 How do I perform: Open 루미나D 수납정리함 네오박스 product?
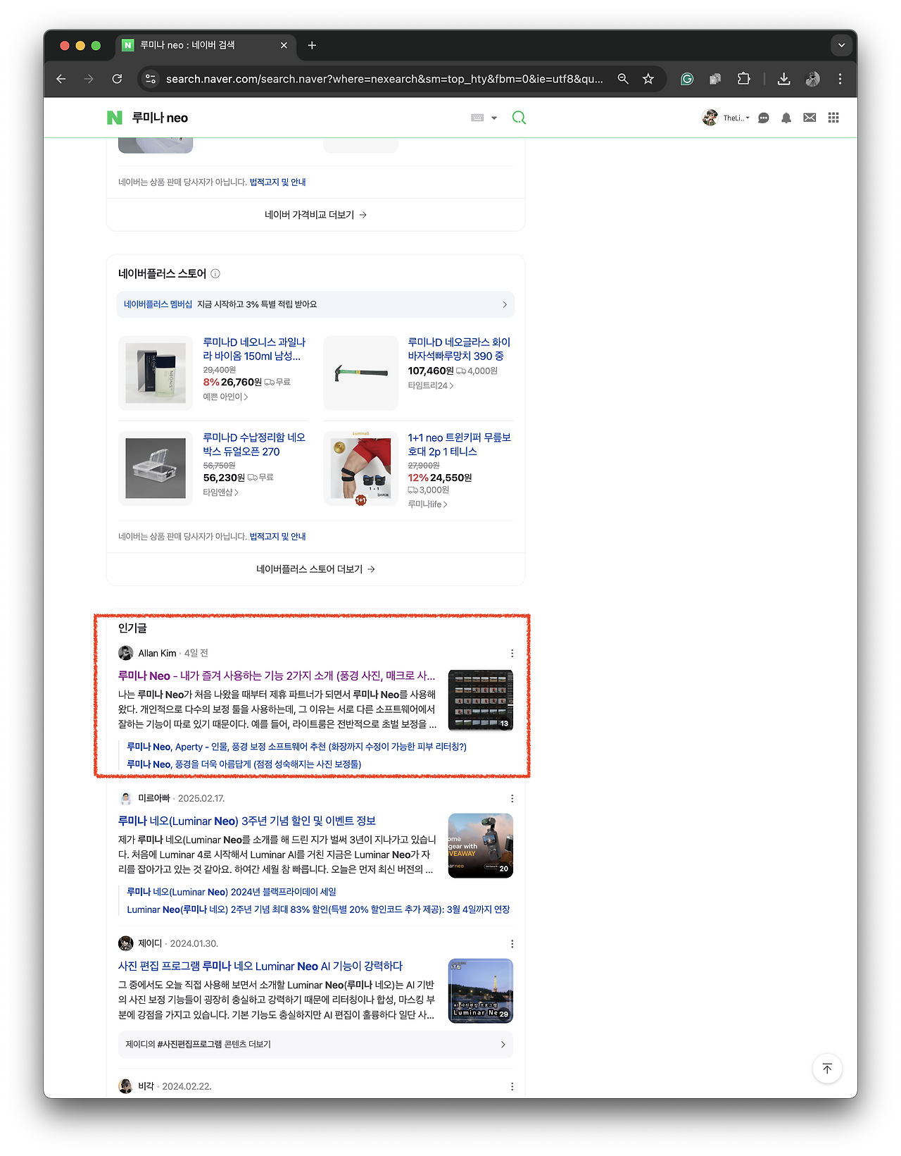tap(254, 445)
